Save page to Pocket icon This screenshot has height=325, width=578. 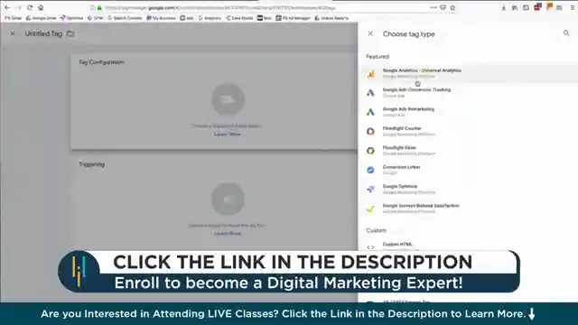pyautogui.click(x=443, y=7)
